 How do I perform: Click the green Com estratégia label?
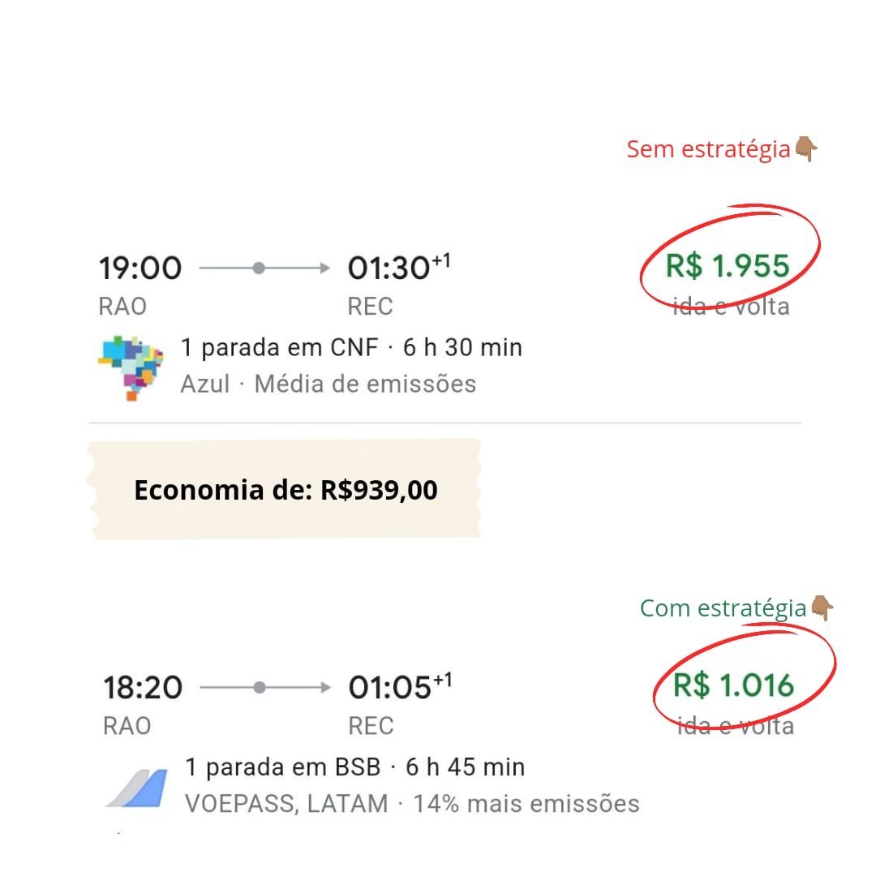[723, 608]
